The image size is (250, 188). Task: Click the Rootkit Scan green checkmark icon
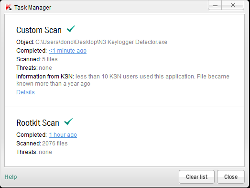pos(68,122)
